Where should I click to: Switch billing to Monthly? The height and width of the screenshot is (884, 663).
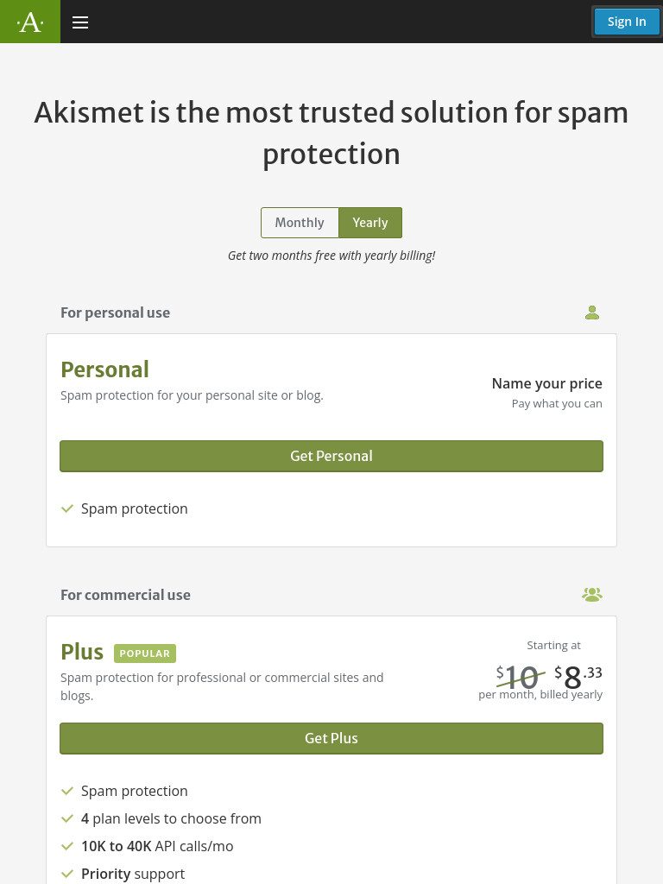300,223
